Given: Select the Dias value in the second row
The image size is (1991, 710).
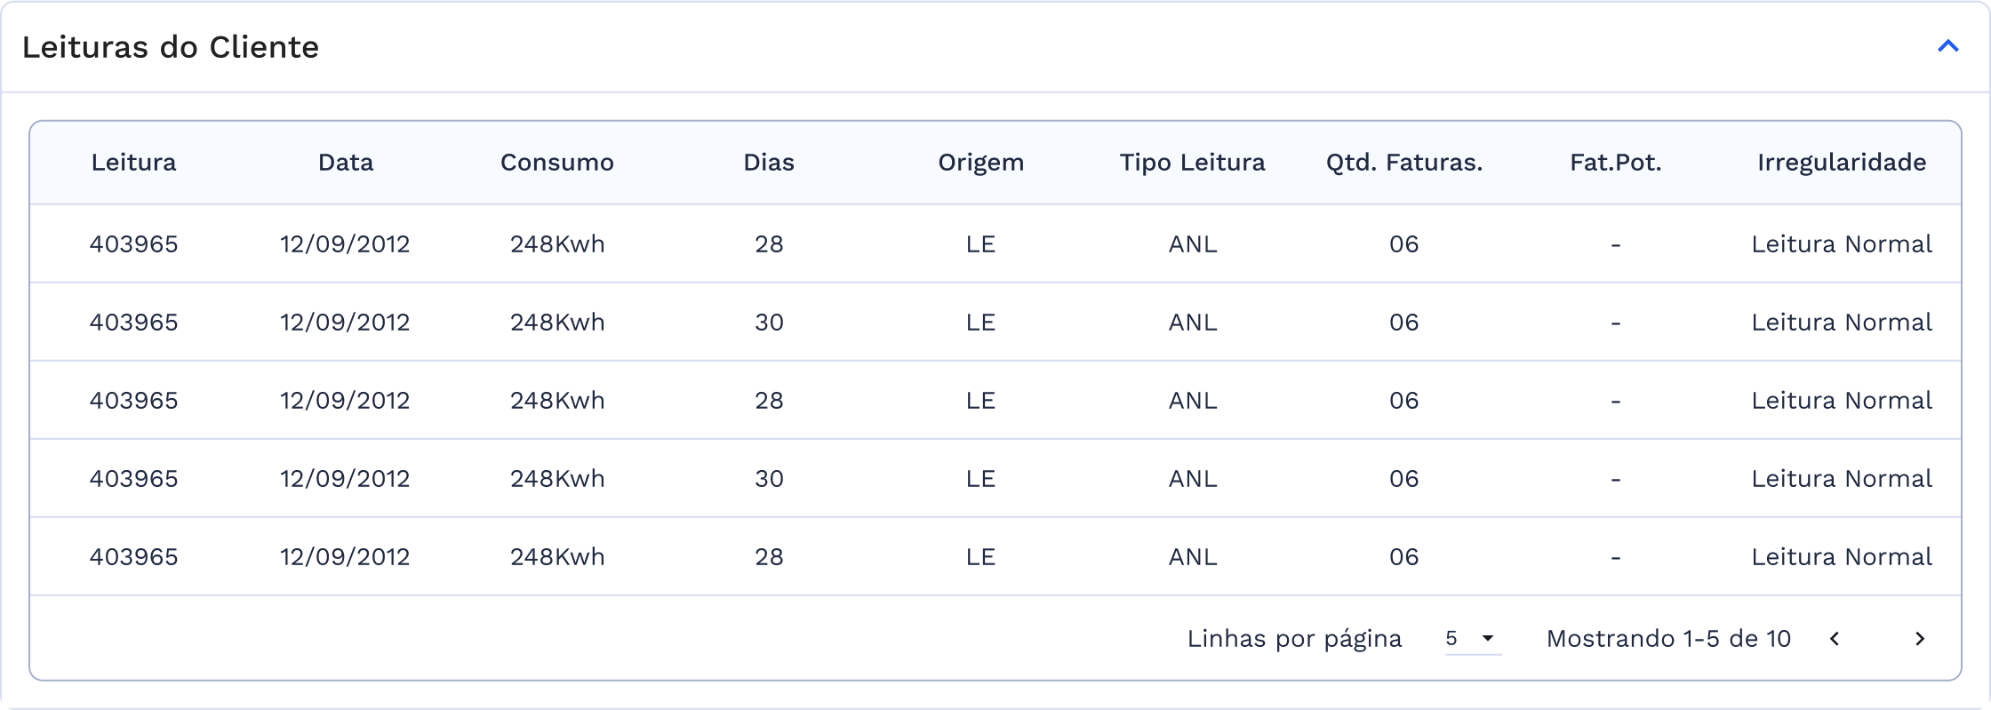Looking at the screenshot, I should tap(769, 323).
